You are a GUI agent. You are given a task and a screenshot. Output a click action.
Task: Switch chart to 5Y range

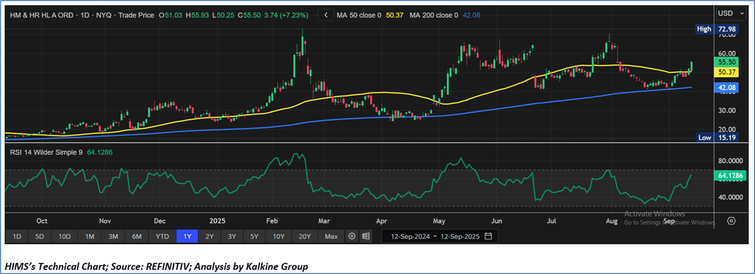[254, 236]
